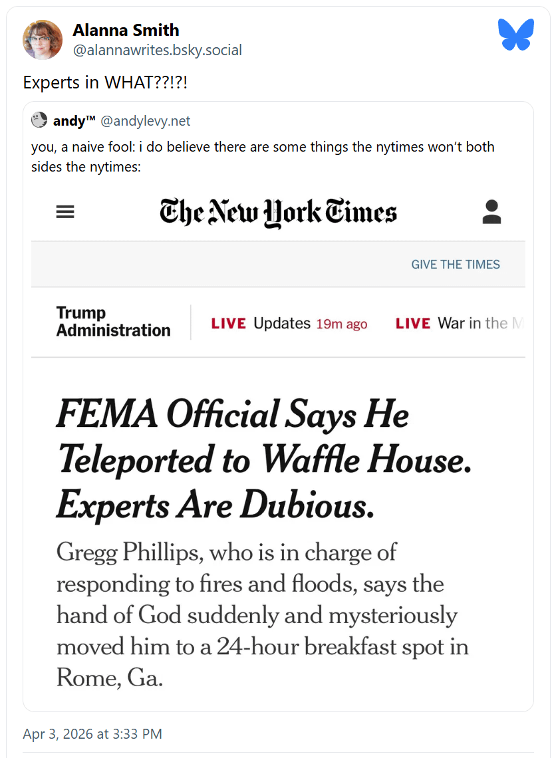Click Alanna Smith's profile avatar

43,40
